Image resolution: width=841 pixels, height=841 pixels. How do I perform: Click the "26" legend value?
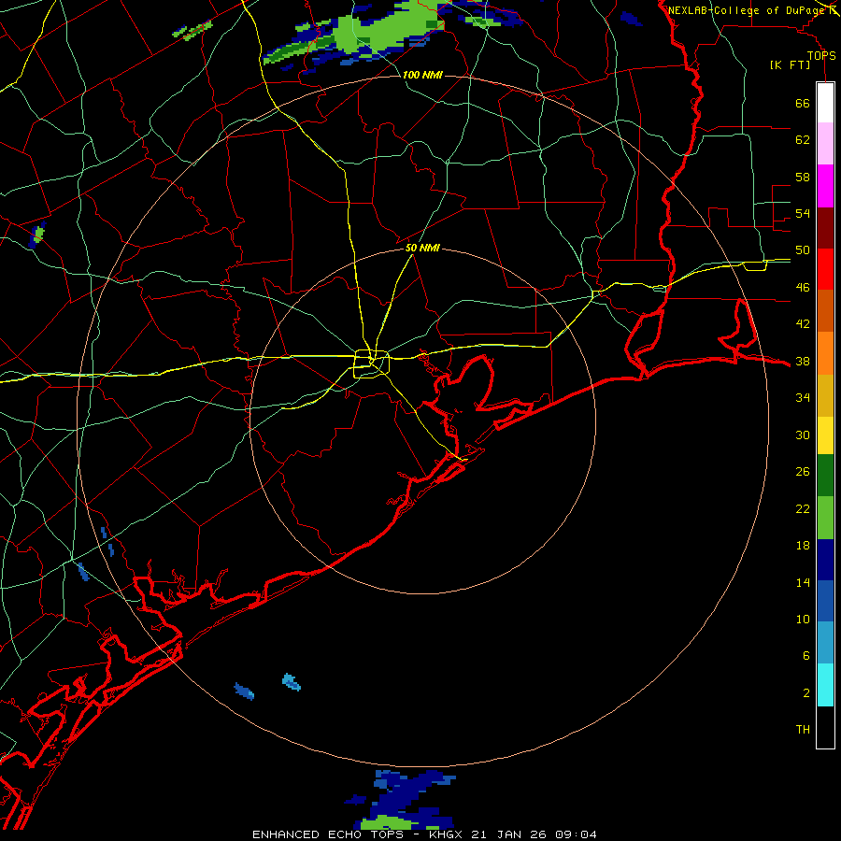point(803,472)
